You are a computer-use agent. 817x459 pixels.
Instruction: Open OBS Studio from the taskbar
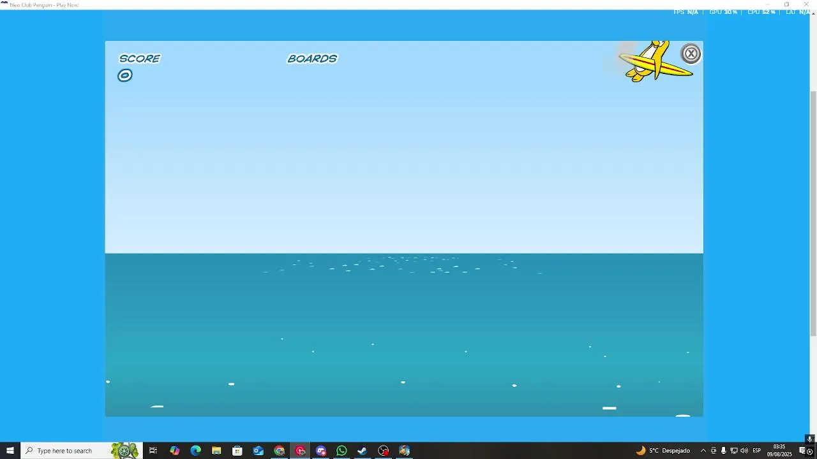384,451
